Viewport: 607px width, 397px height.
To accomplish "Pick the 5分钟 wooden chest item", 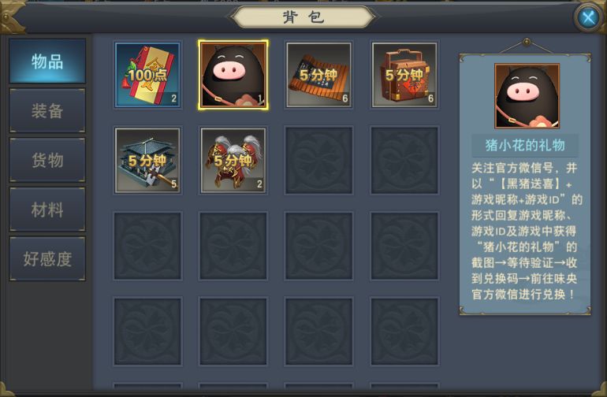I will click(404, 75).
